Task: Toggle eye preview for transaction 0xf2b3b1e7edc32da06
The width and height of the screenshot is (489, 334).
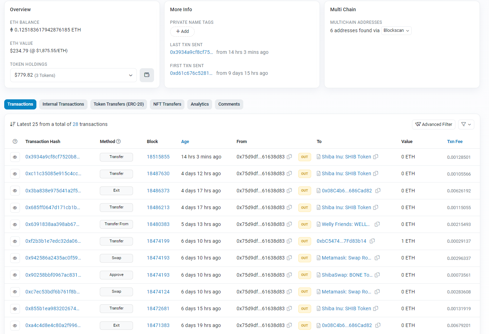Action: 15,241
